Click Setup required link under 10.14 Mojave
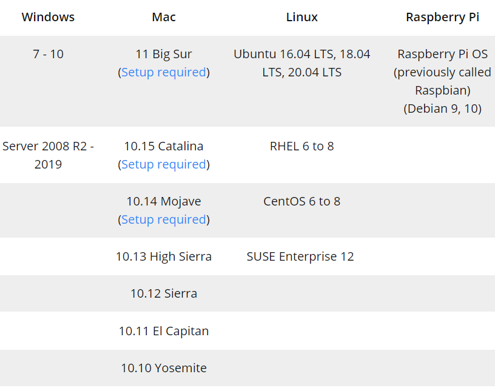Viewport: 495px width, 391px height. point(164,219)
